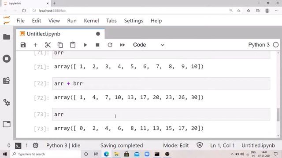Open the Tabs menu

[x=111, y=21]
